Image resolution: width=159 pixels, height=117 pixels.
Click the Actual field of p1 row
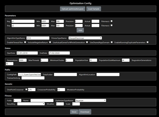point(95,21)
